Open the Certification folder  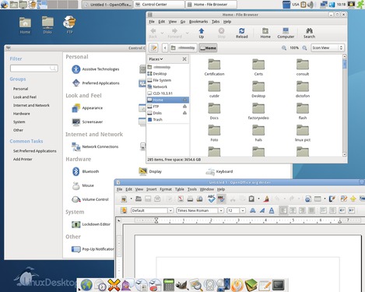tap(214, 67)
